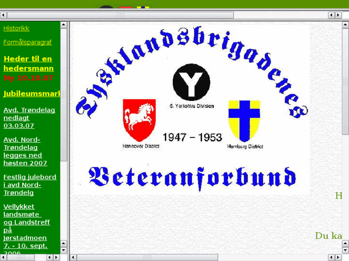This screenshot has width=349, height=261.
Task: Open Festlig julebord i avd Nord-Trøndelg link
Action: pos(30,185)
